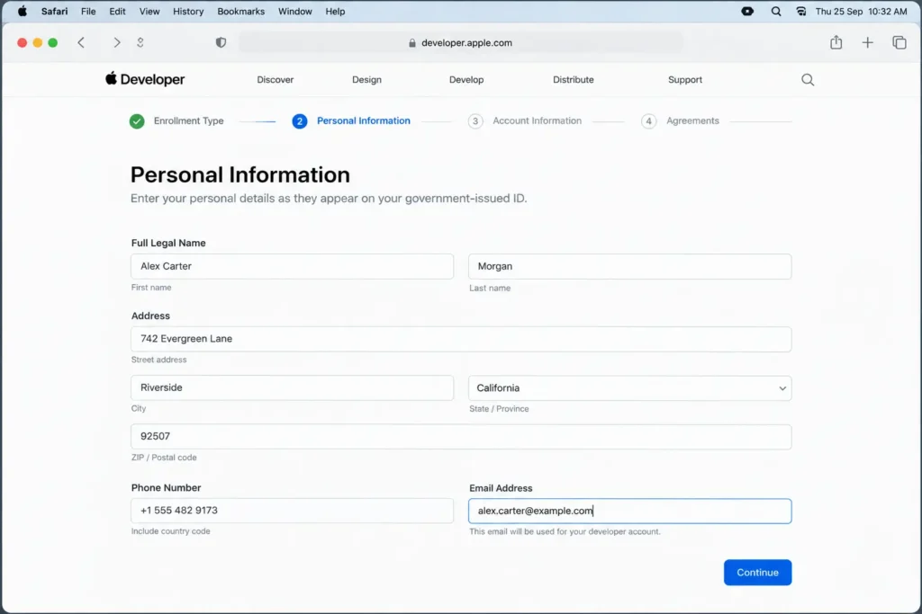Open the Safari menu

pos(54,11)
